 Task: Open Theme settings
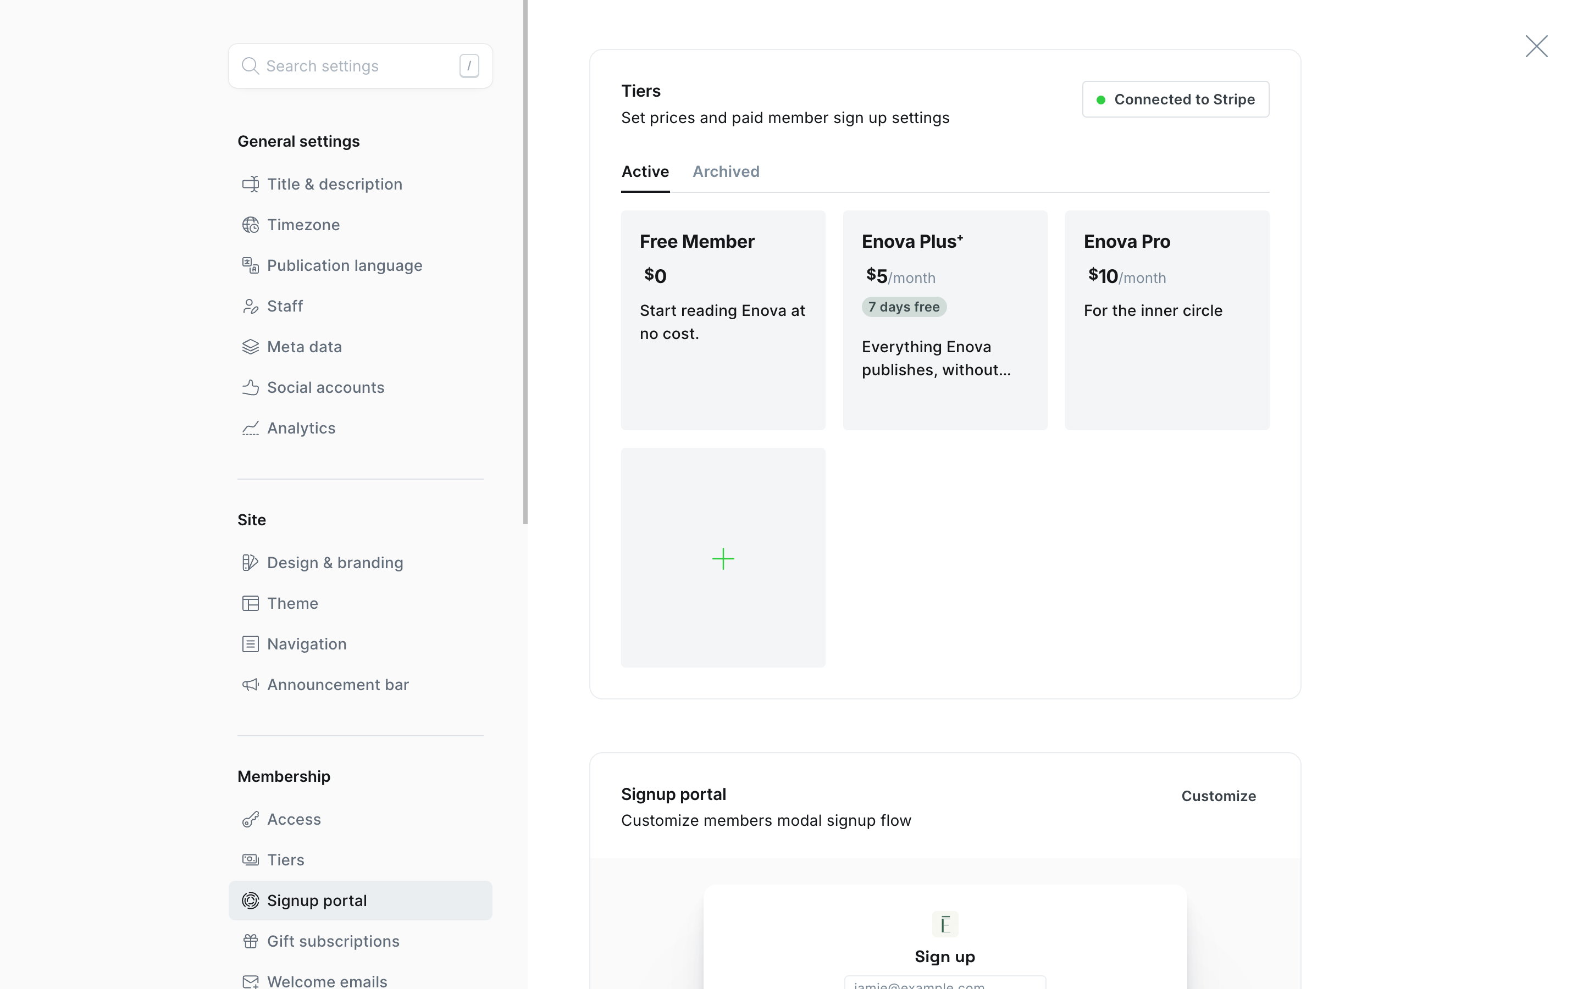click(x=361, y=603)
